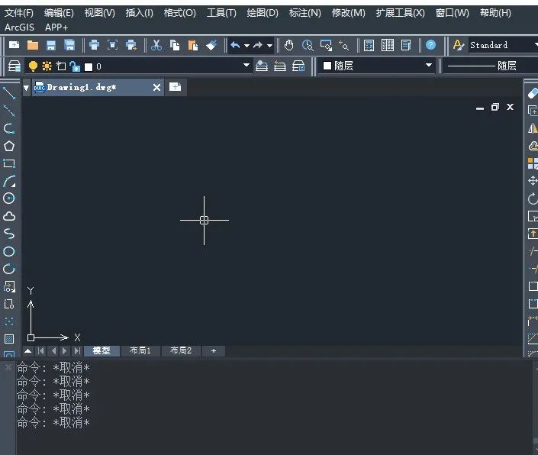The image size is (538, 455).
Task: Click the white layer color swatch
Action: [89, 67]
